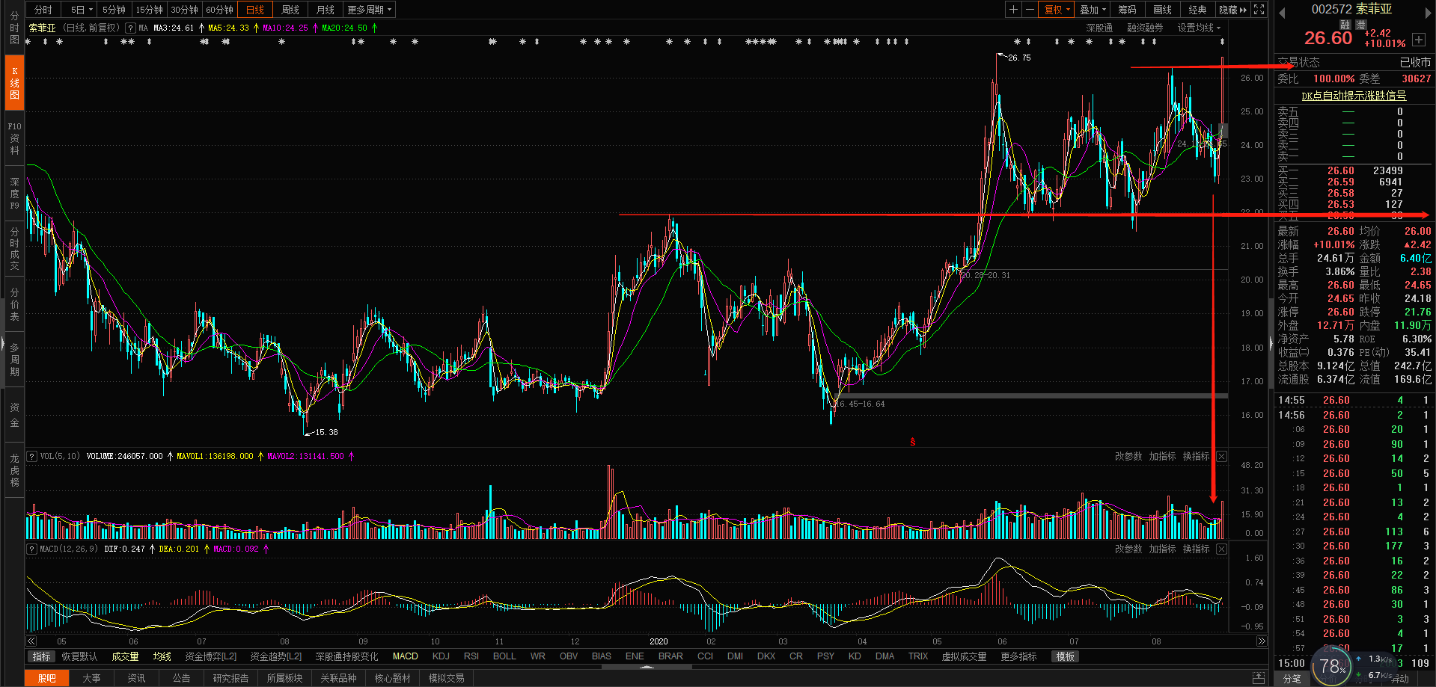Open 更多指标 indicator list

[1018, 656]
